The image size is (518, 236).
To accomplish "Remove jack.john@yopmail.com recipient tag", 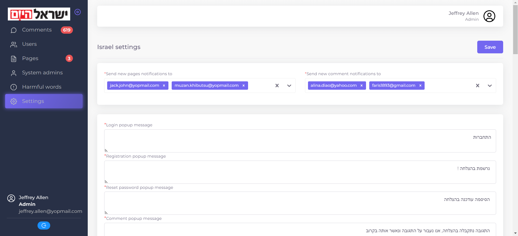I will [x=164, y=86].
